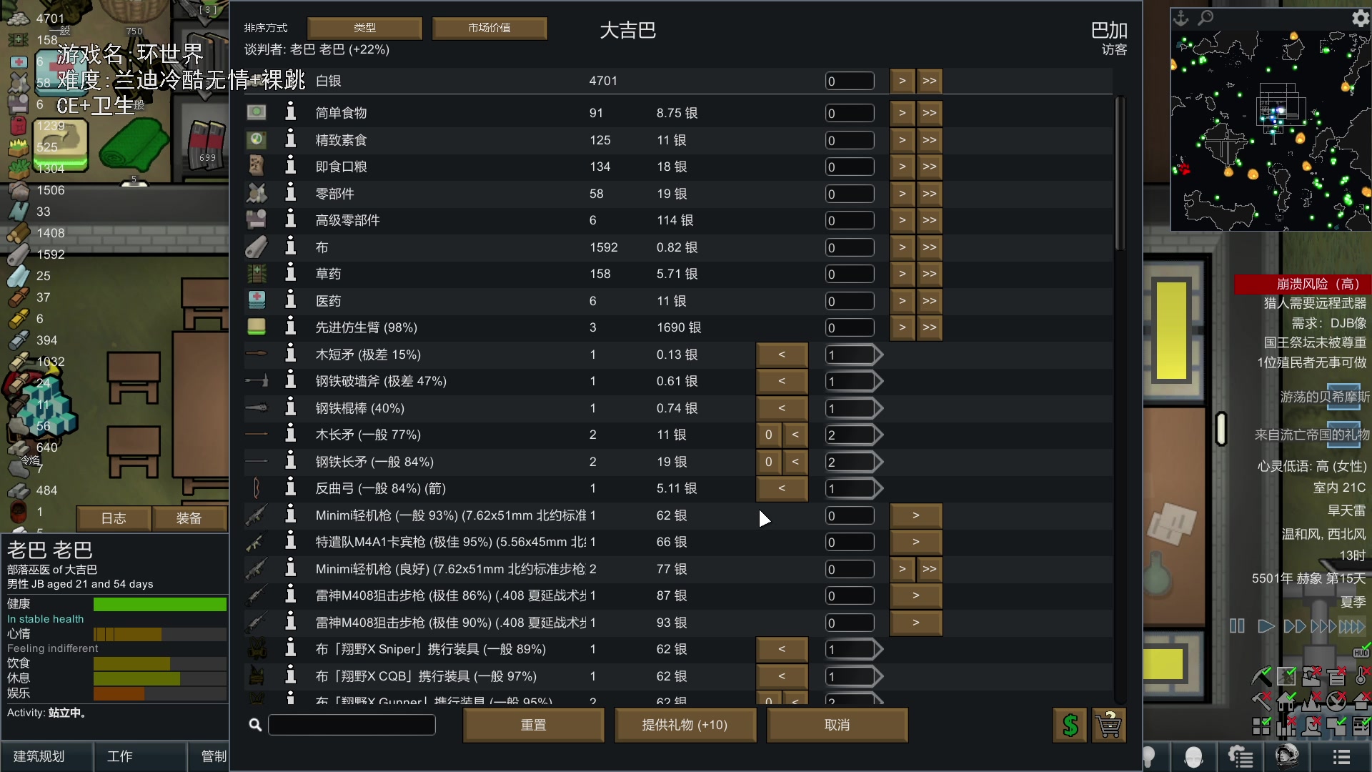Click the anchor icon above the minimap

tap(1181, 19)
